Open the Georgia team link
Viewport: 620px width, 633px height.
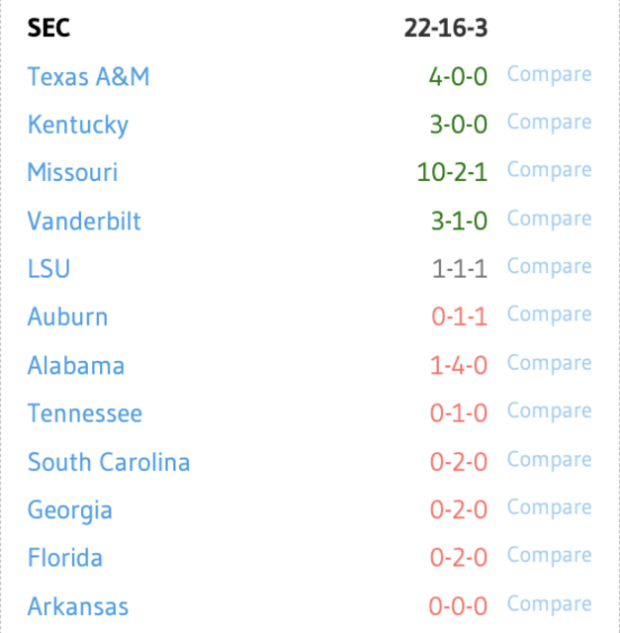click(70, 510)
